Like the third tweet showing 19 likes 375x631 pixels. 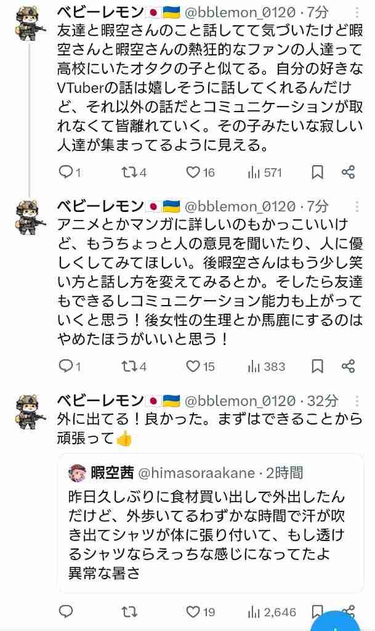200,612
